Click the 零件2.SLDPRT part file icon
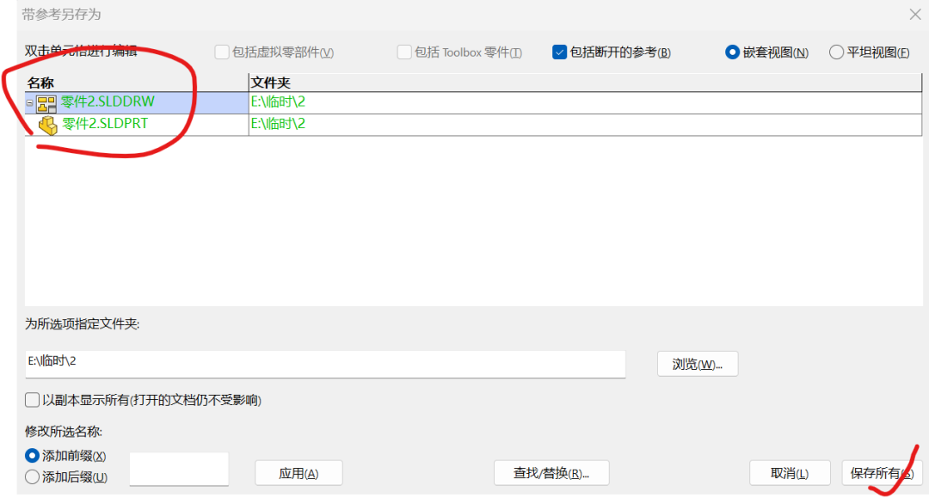Image resolution: width=929 pixels, height=498 pixels. coord(48,126)
